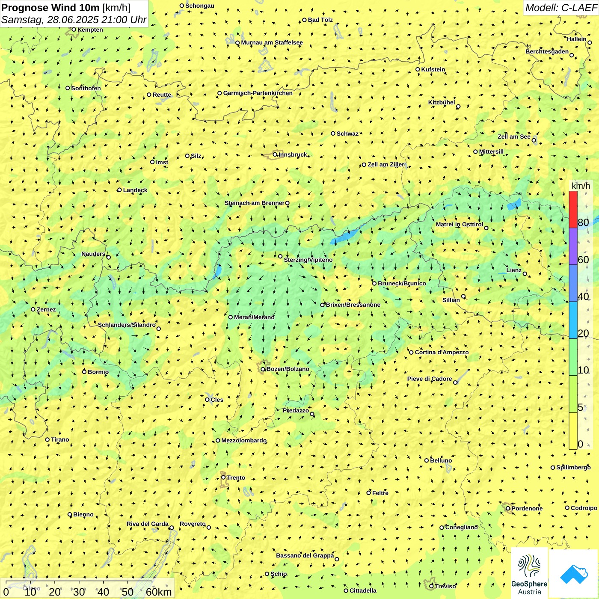Screen dimensions: 599x599
Task: Click the Zell am See marker
Action: click(534, 140)
